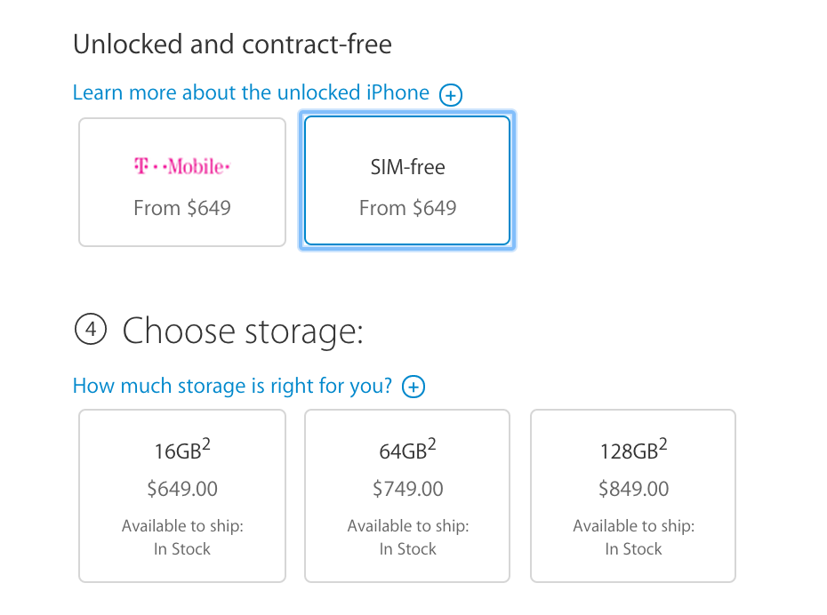Click 'In Stock' under 16GB price
Image resolution: width=827 pixels, height=615 pixels.
[182, 549]
